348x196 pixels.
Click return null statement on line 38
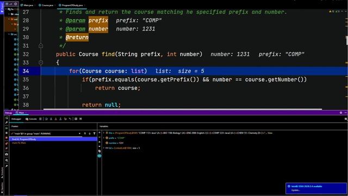[102, 105]
